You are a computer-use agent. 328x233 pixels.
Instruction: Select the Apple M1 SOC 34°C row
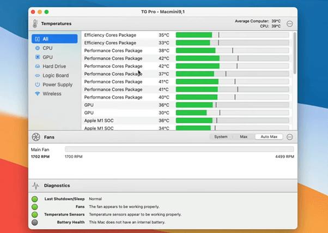(186, 128)
